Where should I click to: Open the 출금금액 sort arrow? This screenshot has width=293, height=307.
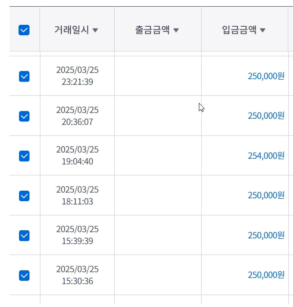pyautogui.click(x=176, y=31)
